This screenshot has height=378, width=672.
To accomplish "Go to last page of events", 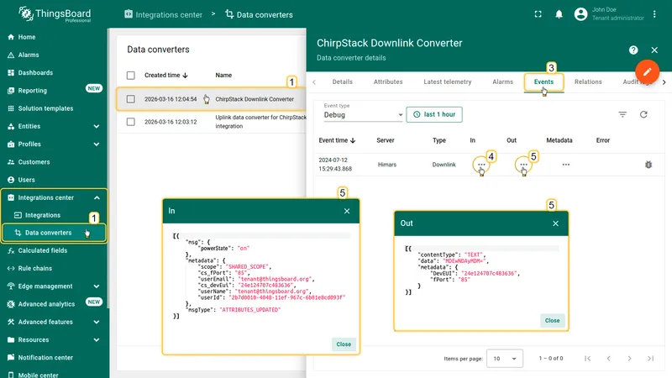I will pos(650,359).
